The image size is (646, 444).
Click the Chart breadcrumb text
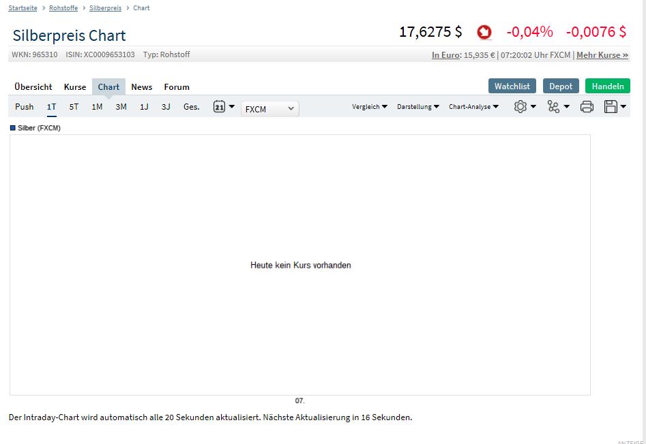[x=141, y=7]
